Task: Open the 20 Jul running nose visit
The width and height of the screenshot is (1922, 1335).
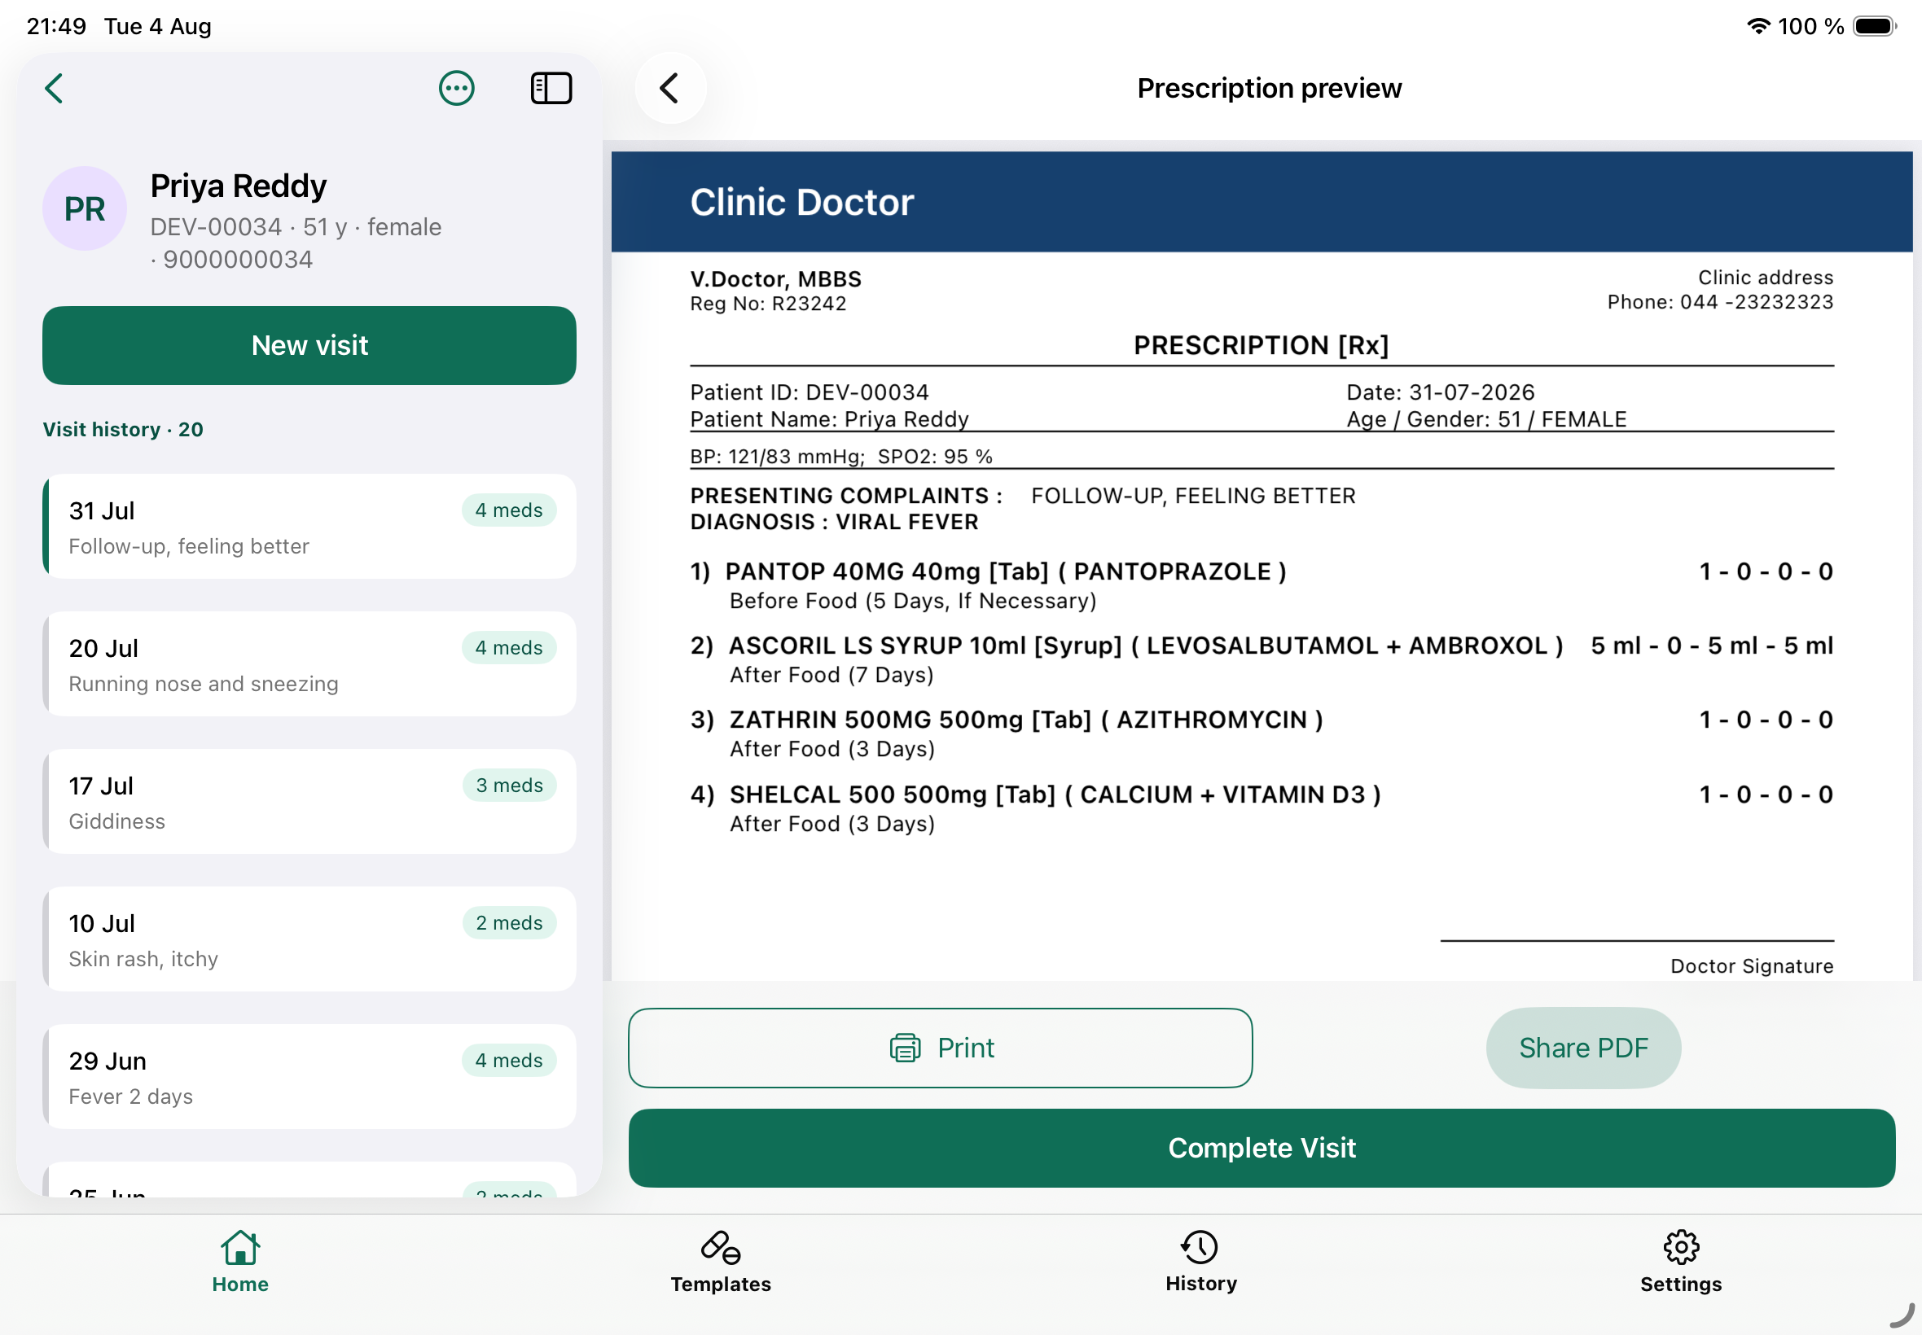Action: (309, 664)
